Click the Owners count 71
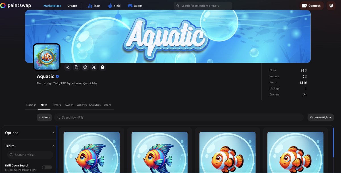Screen dimensions: 341x173 pos(305,95)
